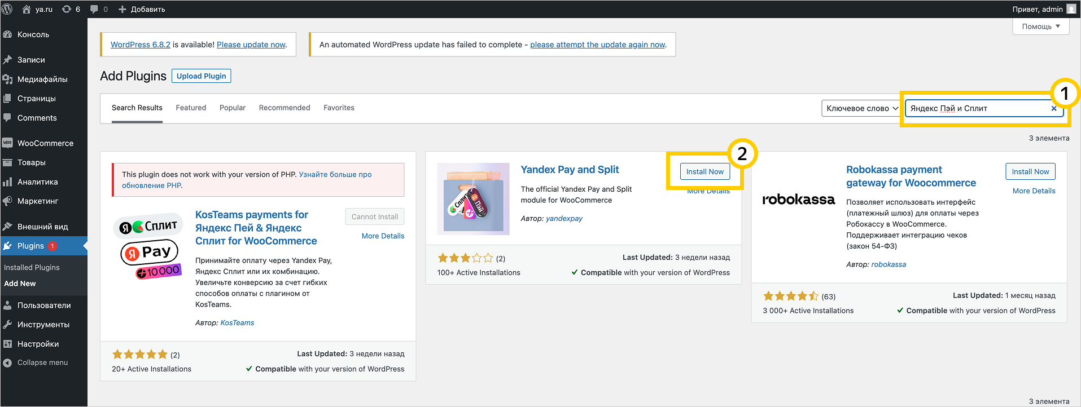Open the updates icon showing 6
Screen dimensions: 1081x407
click(x=71, y=9)
